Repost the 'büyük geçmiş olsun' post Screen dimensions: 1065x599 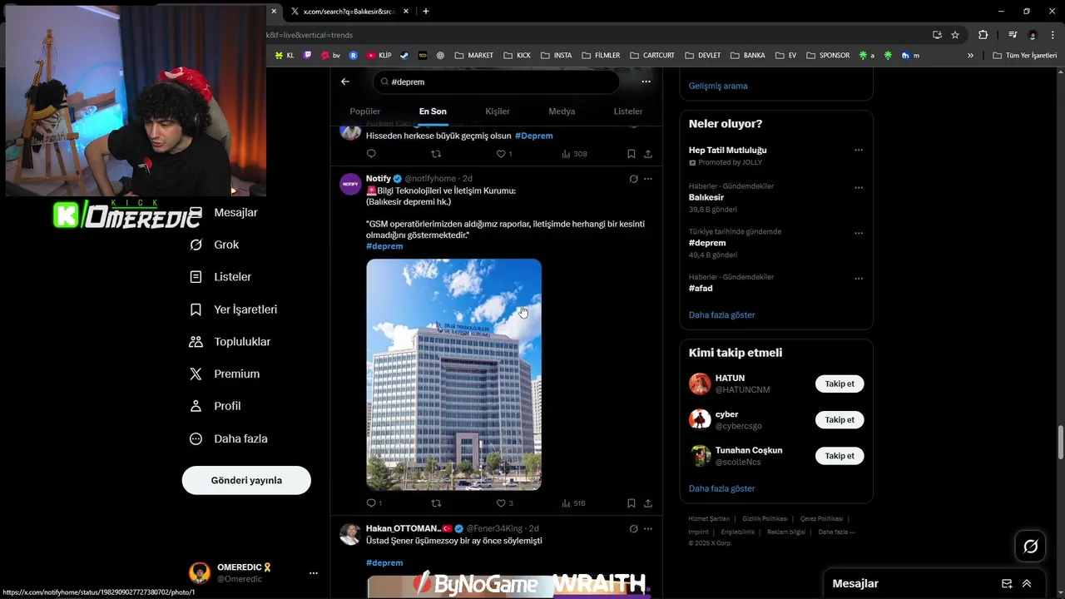tap(436, 154)
